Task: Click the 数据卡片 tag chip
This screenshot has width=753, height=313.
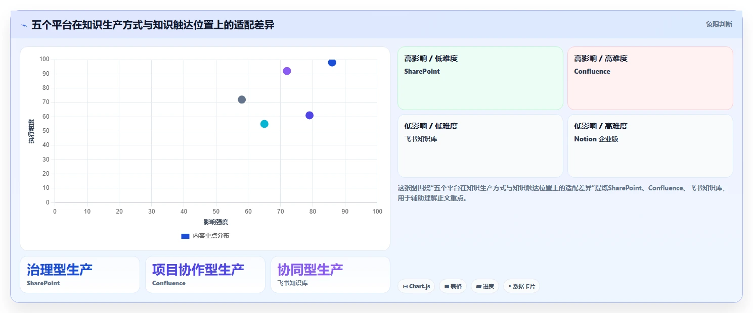Action: coord(521,286)
